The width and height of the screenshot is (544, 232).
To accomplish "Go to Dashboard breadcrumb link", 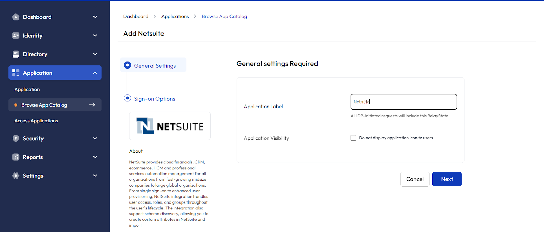I will pyautogui.click(x=136, y=16).
